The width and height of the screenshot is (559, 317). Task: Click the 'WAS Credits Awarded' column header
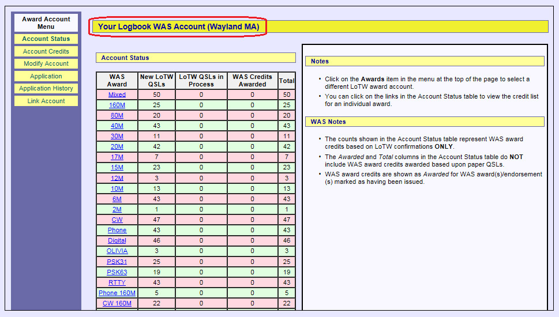pyautogui.click(x=252, y=81)
